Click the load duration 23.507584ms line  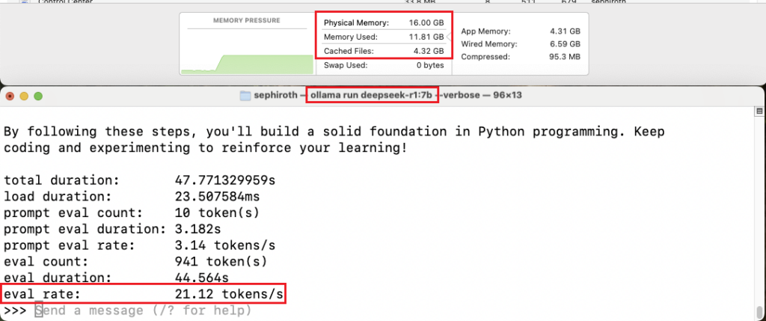pos(132,196)
